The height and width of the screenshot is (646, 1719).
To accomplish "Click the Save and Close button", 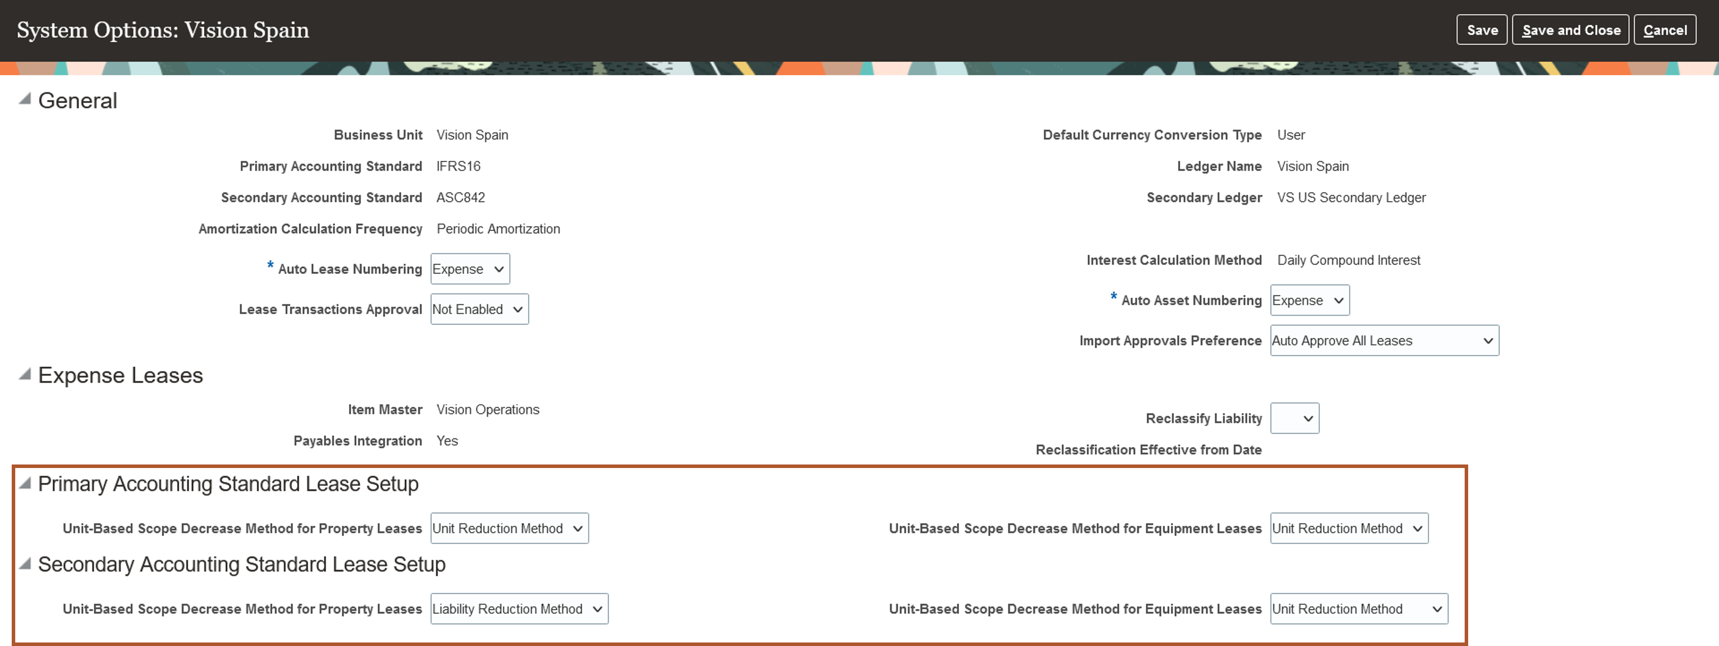I will 1571,29.
